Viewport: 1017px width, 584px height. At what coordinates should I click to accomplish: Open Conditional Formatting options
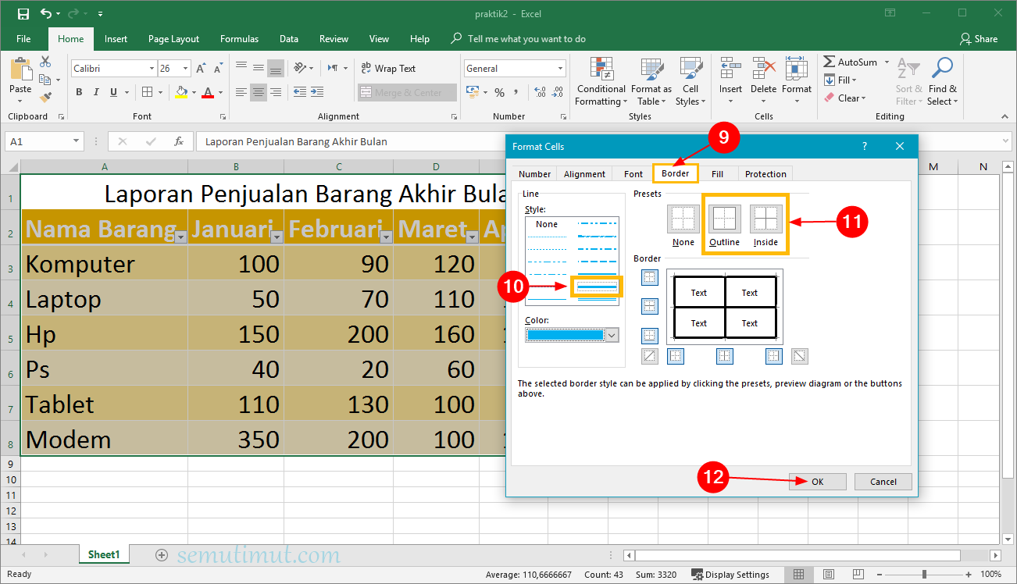tap(600, 82)
